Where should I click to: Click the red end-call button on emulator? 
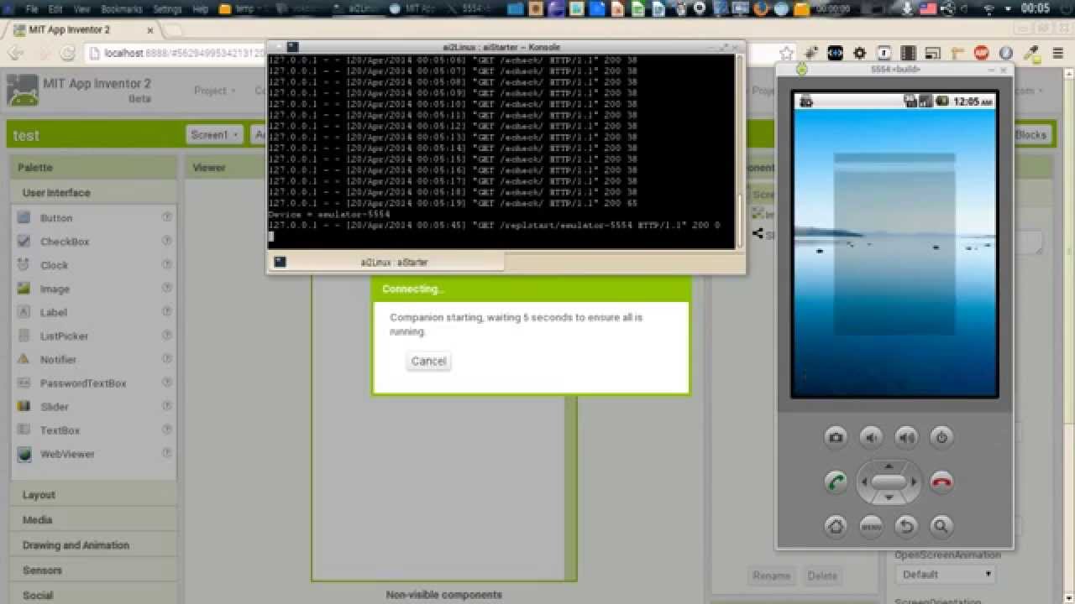[941, 482]
